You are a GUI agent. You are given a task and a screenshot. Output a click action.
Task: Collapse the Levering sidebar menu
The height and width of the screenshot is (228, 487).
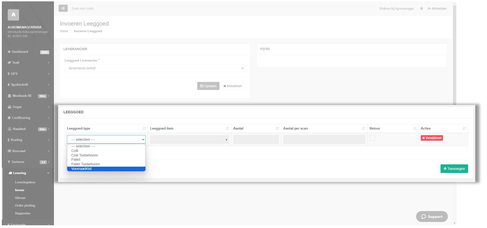pyautogui.click(x=28, y=173)
